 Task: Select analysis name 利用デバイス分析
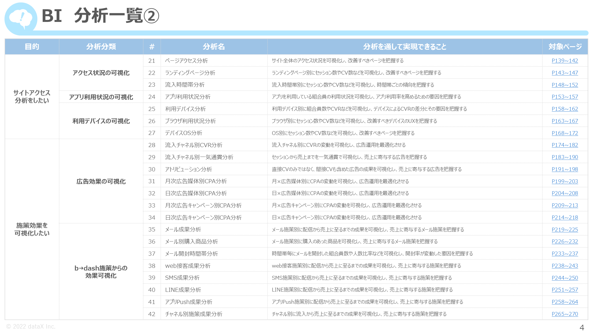pyautogui.click(x=185, y=109)
